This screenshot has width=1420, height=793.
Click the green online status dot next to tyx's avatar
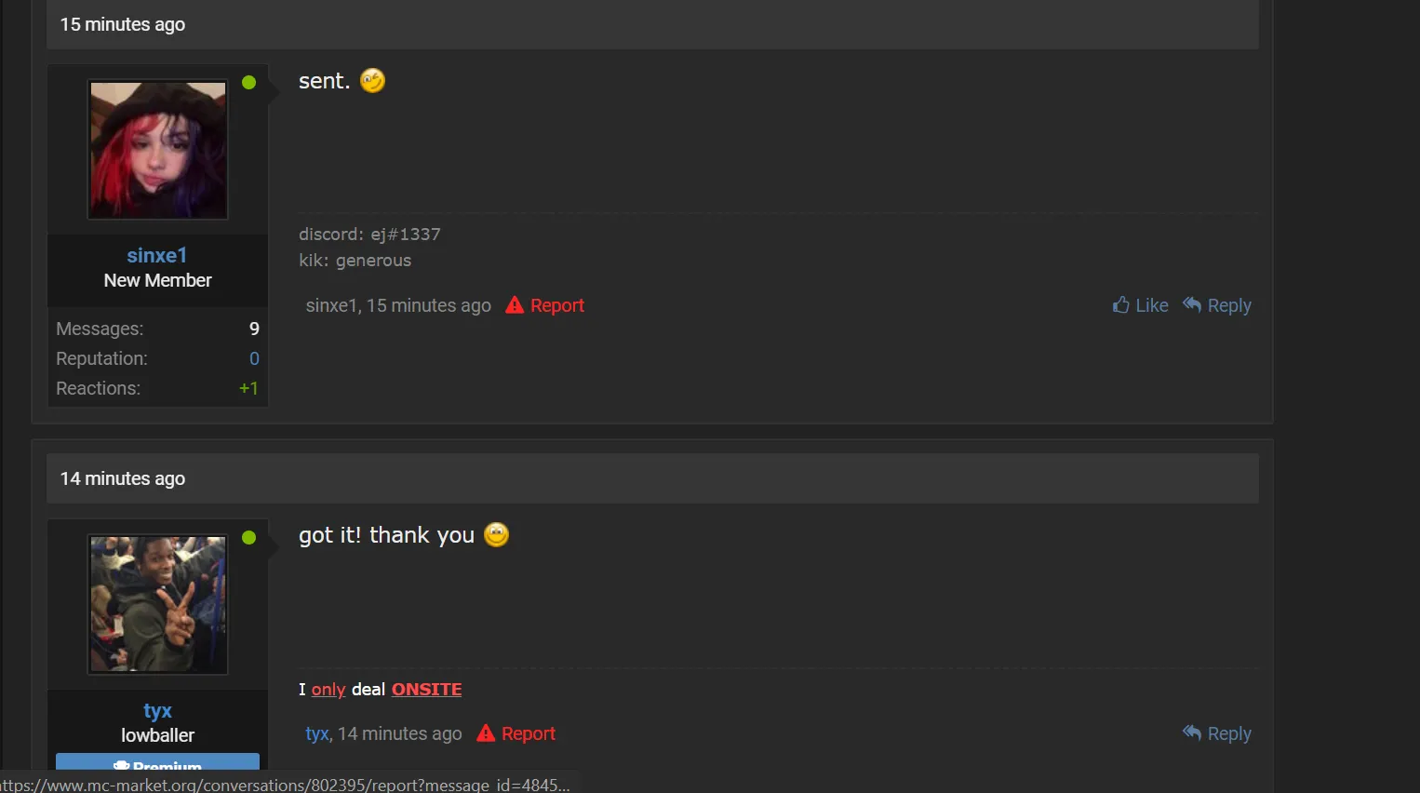[248, 537]
